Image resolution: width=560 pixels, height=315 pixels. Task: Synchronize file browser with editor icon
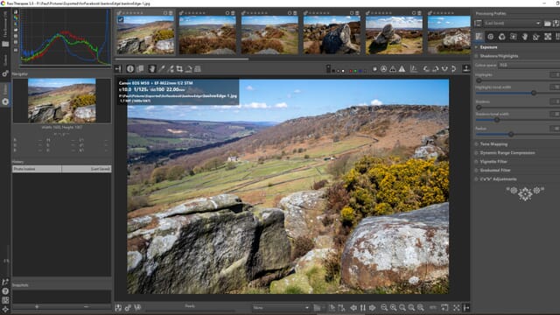point(363,307)
